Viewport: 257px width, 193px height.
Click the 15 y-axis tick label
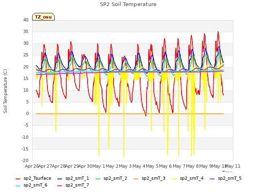pyautogui.click(x=26, y=79)
